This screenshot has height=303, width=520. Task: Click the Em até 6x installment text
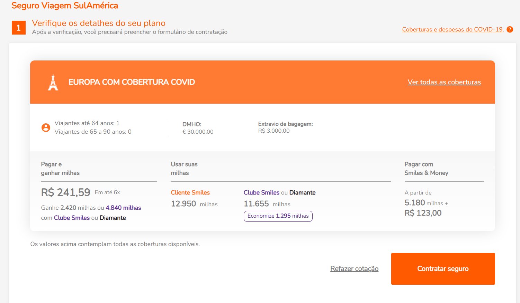107,192
